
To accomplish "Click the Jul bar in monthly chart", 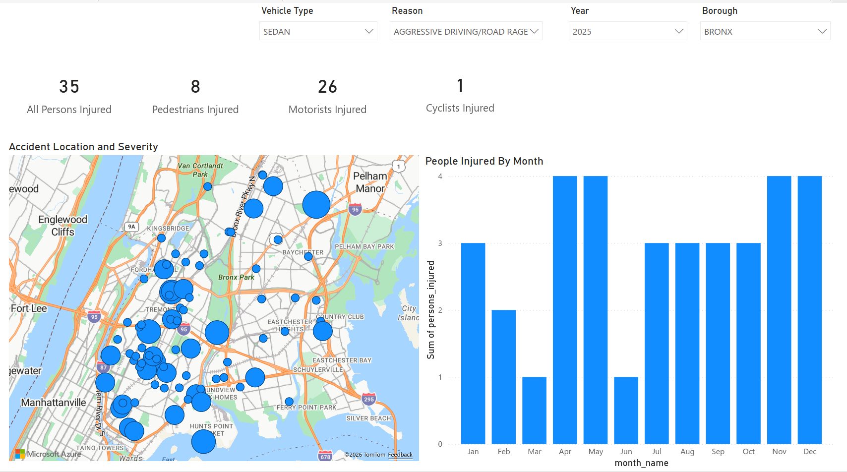I will (657, 343).
